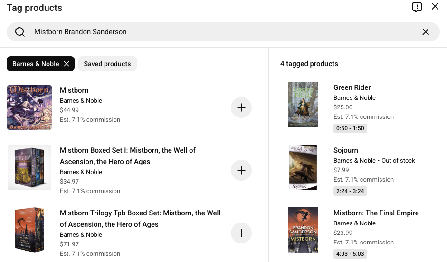This screenshot has height=262, width=447.
Task: Open the Green Rider tagged product title
Action: click(352, 87)
